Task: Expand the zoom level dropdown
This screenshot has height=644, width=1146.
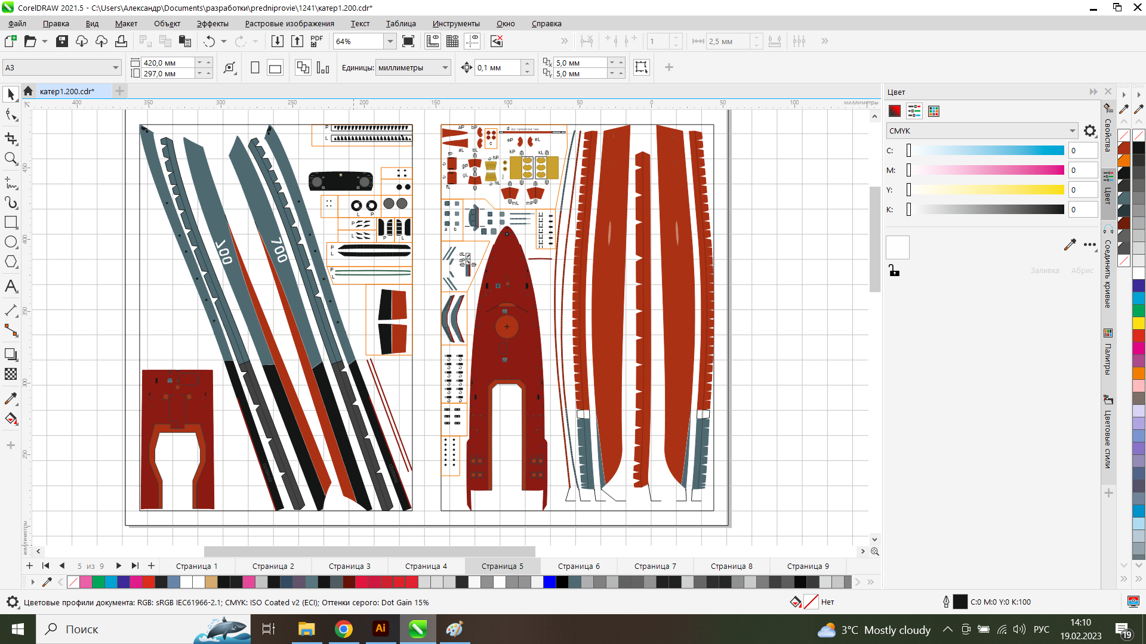Action: click(390, 41)
